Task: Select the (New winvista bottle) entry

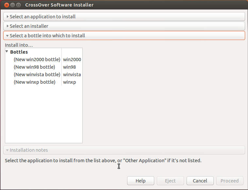Action: click(x=37, y=75)
